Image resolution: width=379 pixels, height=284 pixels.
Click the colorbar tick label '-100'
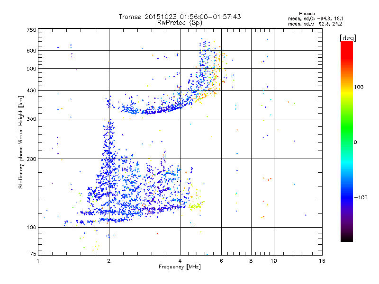pyautogui.click(x=361, y=197)
